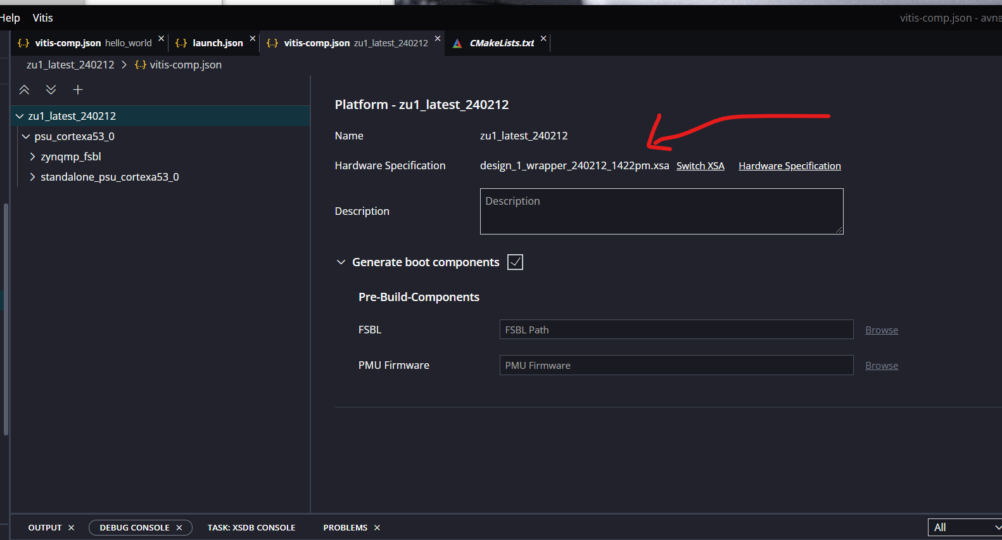The width and height of the screenshot is (1002, 540).
Task: Open the DEBUG CONSOLE panel tab
Action: tap(134, 528)
